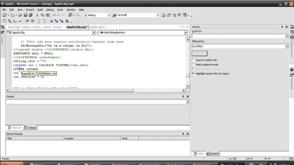Click the Undo arrow icon
The height and width of the screenshot is (165, 294).
point(55,15)
